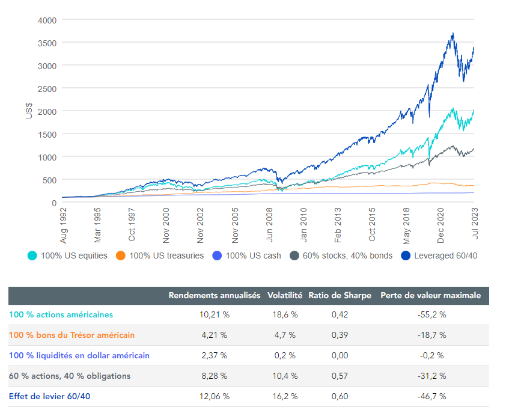Click the 'Perte de valeur maximale' header

[x=430, y=296]
